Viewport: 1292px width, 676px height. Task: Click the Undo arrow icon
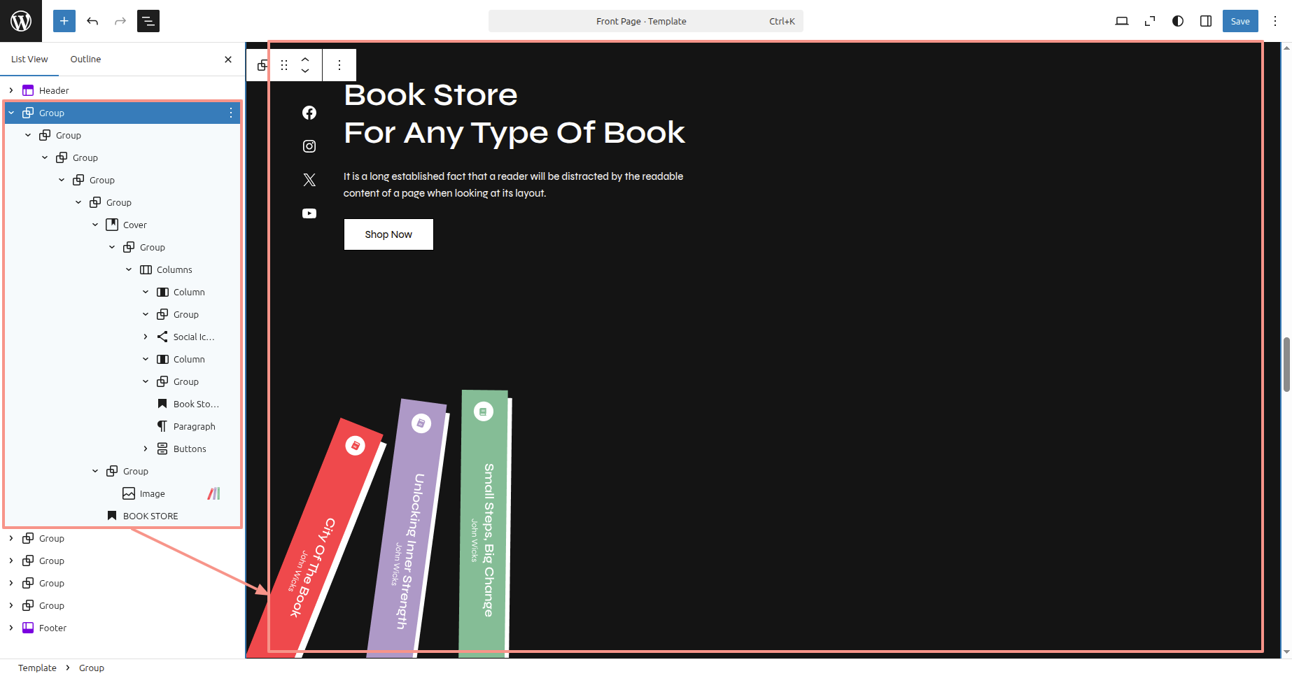(92, 21)
